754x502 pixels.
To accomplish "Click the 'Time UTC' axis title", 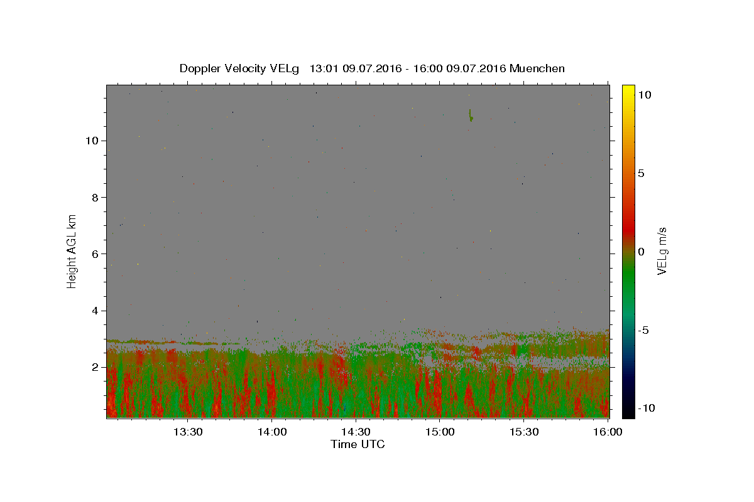I will click(358, 444).
